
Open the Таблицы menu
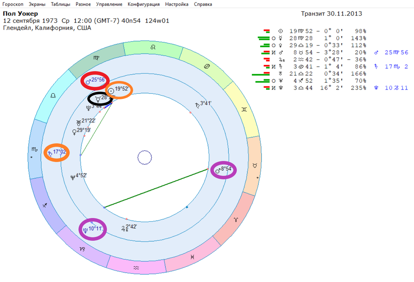[x=60, y=4]
